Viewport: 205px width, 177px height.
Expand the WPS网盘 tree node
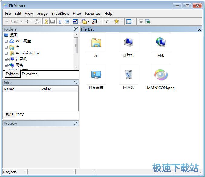coord(6,41)
